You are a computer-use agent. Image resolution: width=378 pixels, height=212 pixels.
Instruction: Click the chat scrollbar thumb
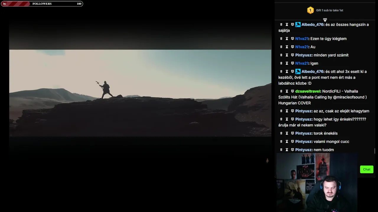coord(375,151)
